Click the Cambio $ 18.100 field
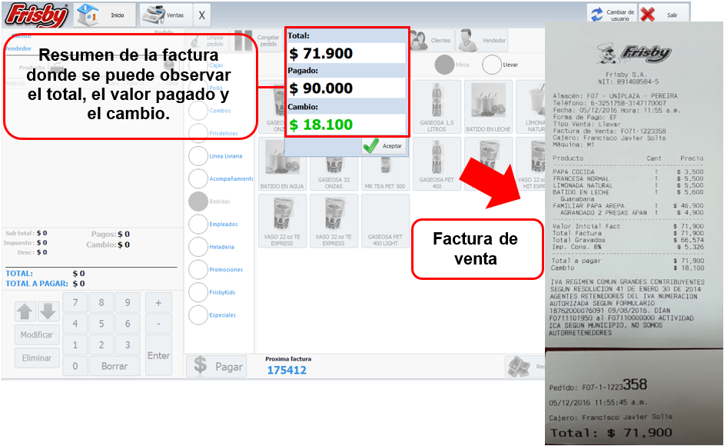Viewport: 724px width, 446px height. click(346, 125)
